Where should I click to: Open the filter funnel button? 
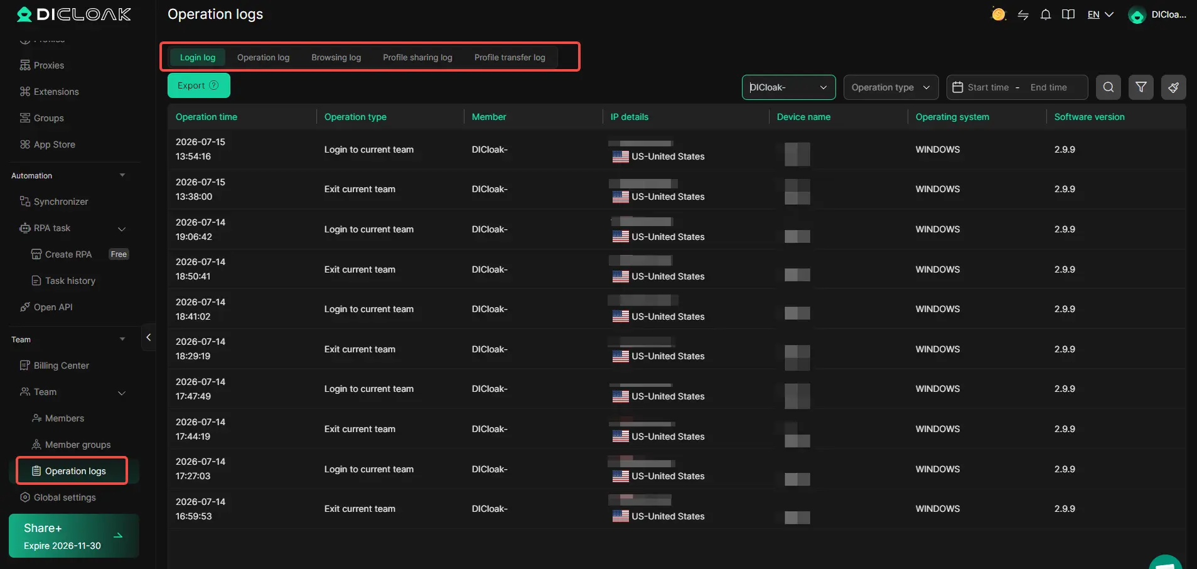(1141, 87)
